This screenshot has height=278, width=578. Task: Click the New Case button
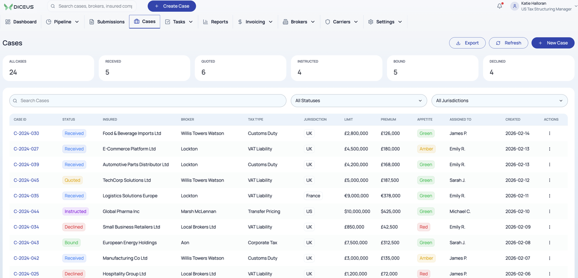point(553,43)
